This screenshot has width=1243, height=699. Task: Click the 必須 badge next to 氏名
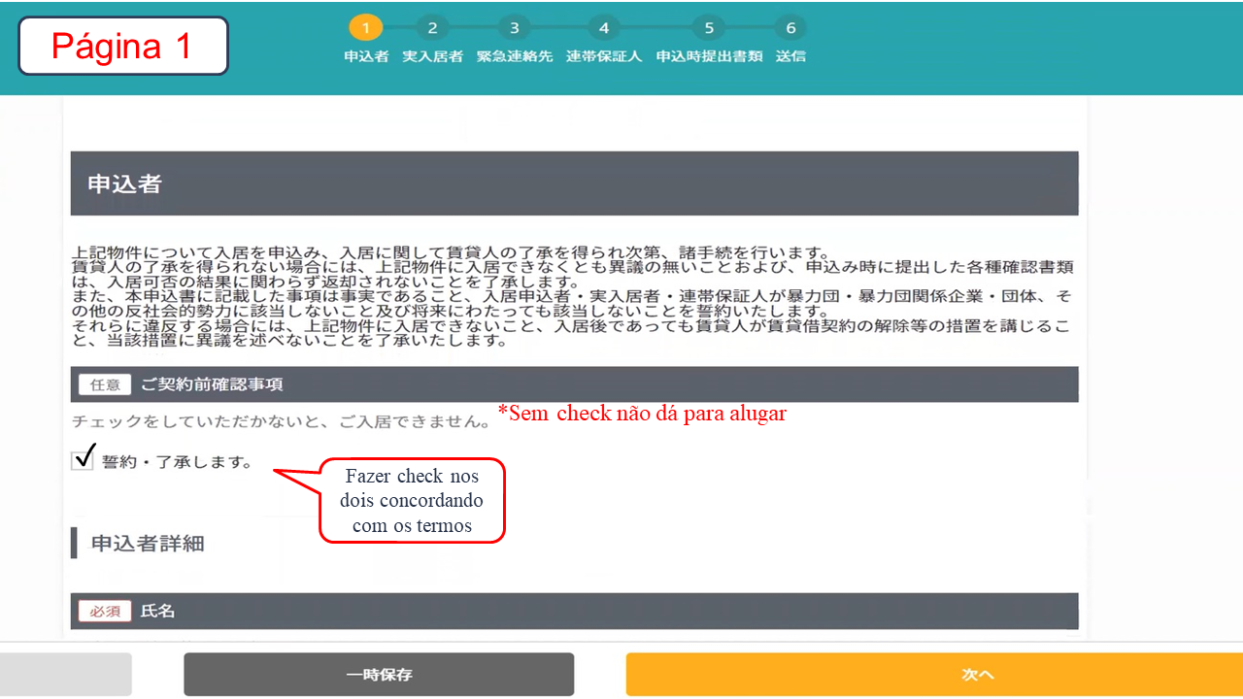pos(105,611)
